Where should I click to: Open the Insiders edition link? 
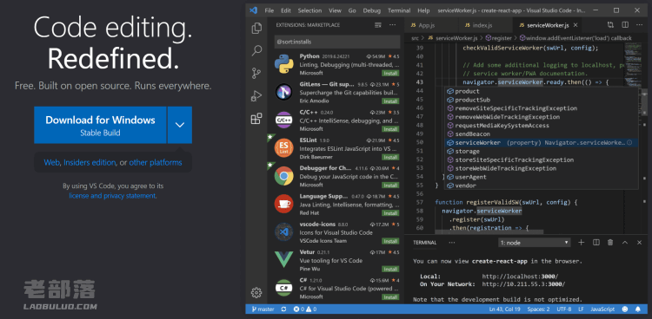(90, 163)
